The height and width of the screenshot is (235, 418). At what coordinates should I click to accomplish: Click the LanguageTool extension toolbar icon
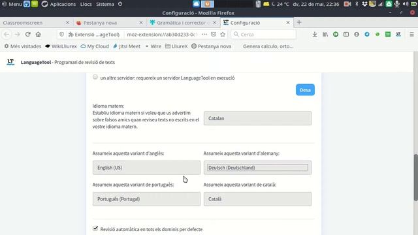398,35
